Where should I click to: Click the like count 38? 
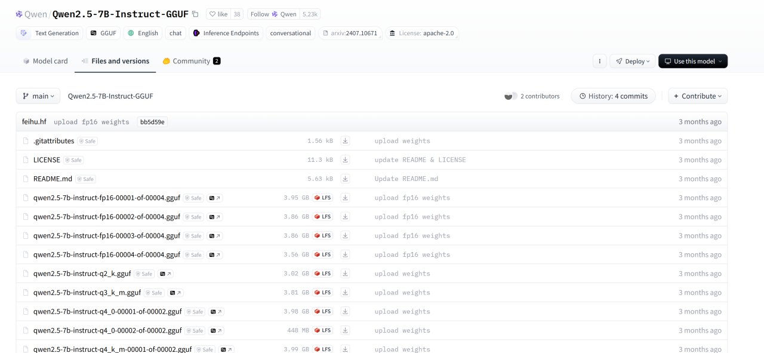(x=237, y=14)
